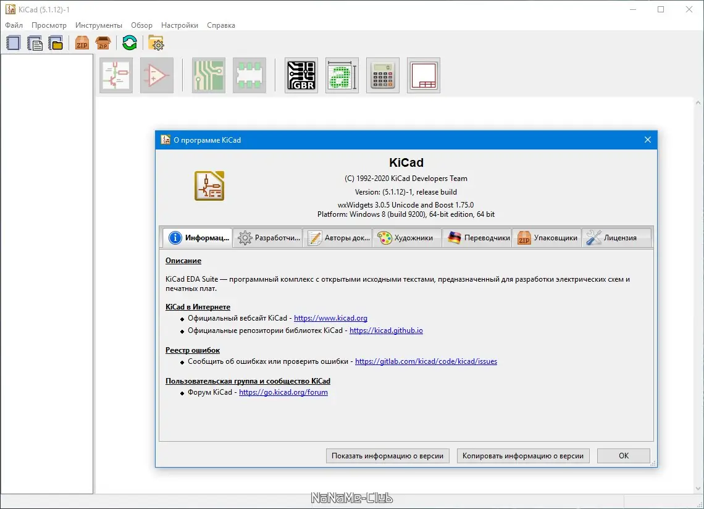
Task: Click the Platform: Windows 8 text line
Action: (406, 214)
